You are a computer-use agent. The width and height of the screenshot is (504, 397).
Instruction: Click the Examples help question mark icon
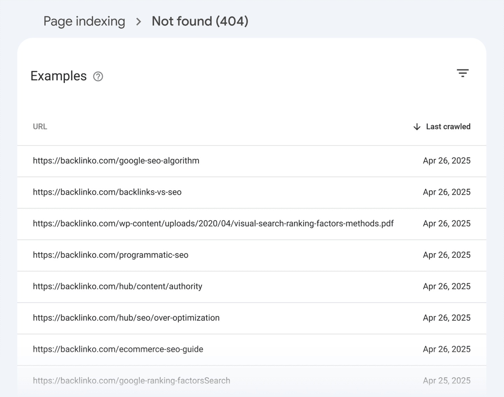[98, 76]
